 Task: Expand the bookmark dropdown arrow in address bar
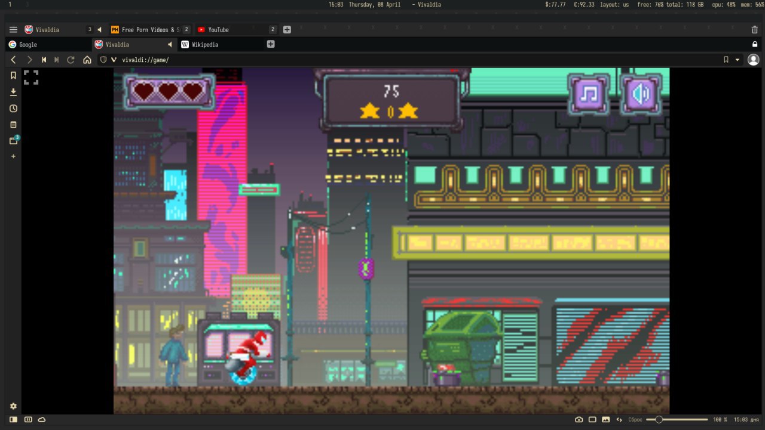(x=738, y=60)
